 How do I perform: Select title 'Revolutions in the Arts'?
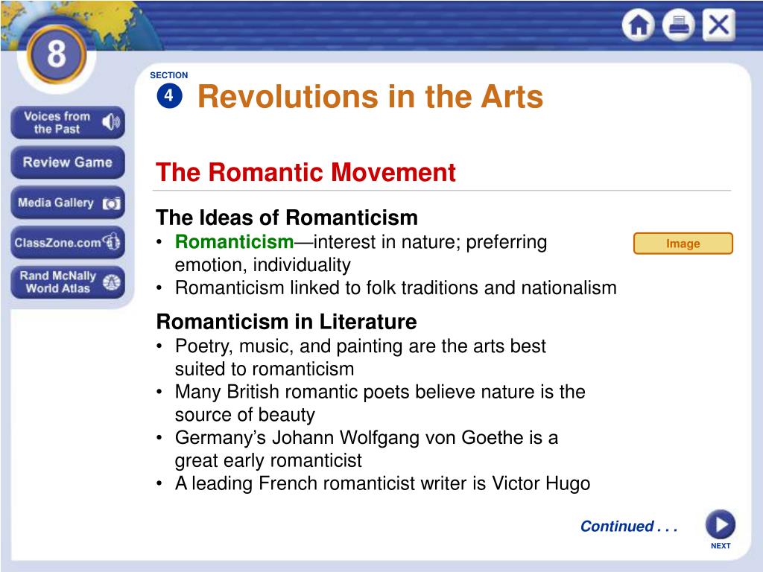click(370, 96)
